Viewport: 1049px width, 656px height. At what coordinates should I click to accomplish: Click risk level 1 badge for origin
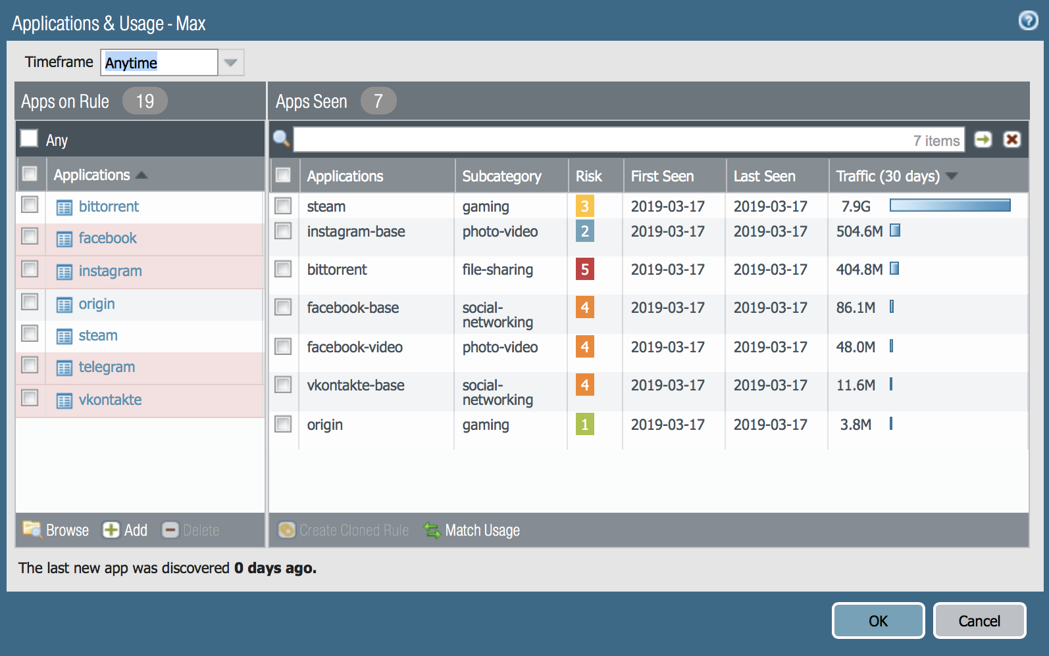tap(585, 425)
